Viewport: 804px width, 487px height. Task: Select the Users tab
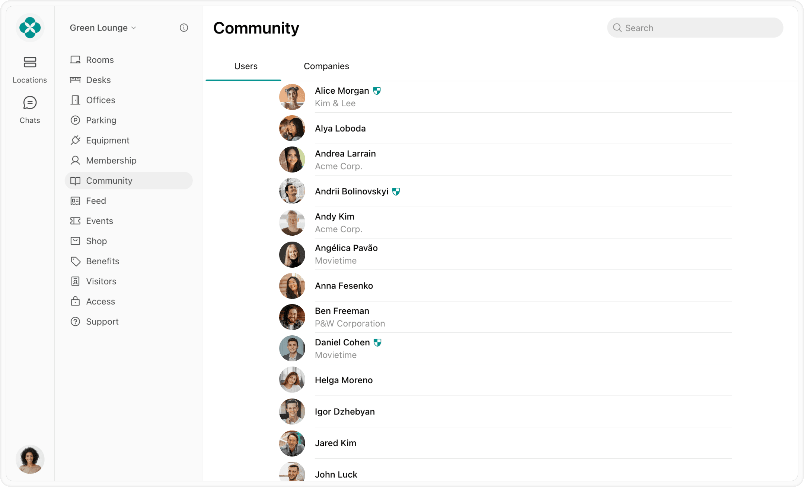246,66
